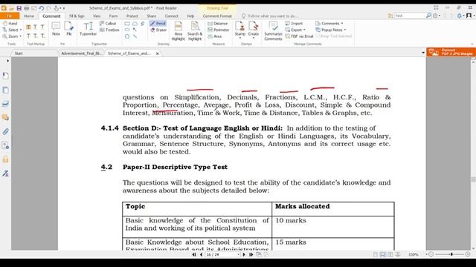476x267 pixels.
Task: Select the Polyline drawing tool
Action: pos(142,24)
